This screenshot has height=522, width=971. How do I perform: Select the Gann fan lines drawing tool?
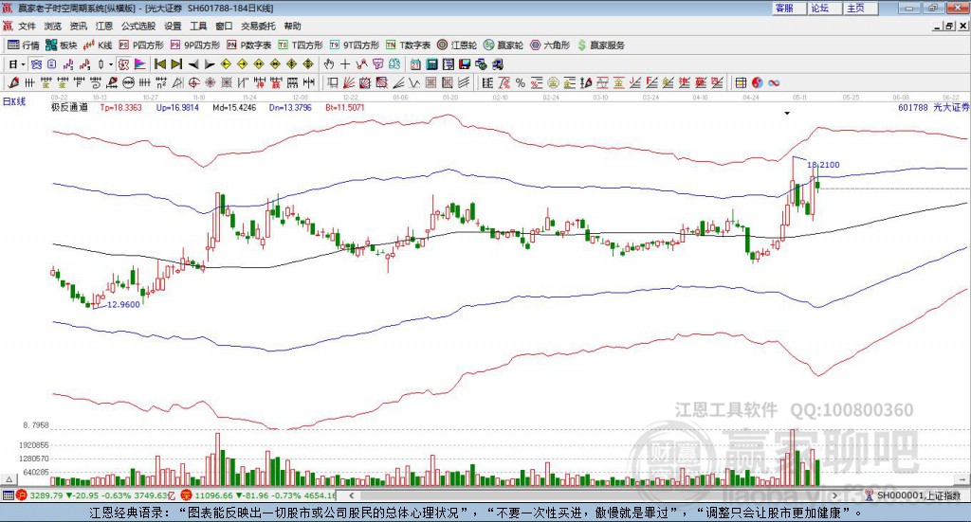coord(349,82)
